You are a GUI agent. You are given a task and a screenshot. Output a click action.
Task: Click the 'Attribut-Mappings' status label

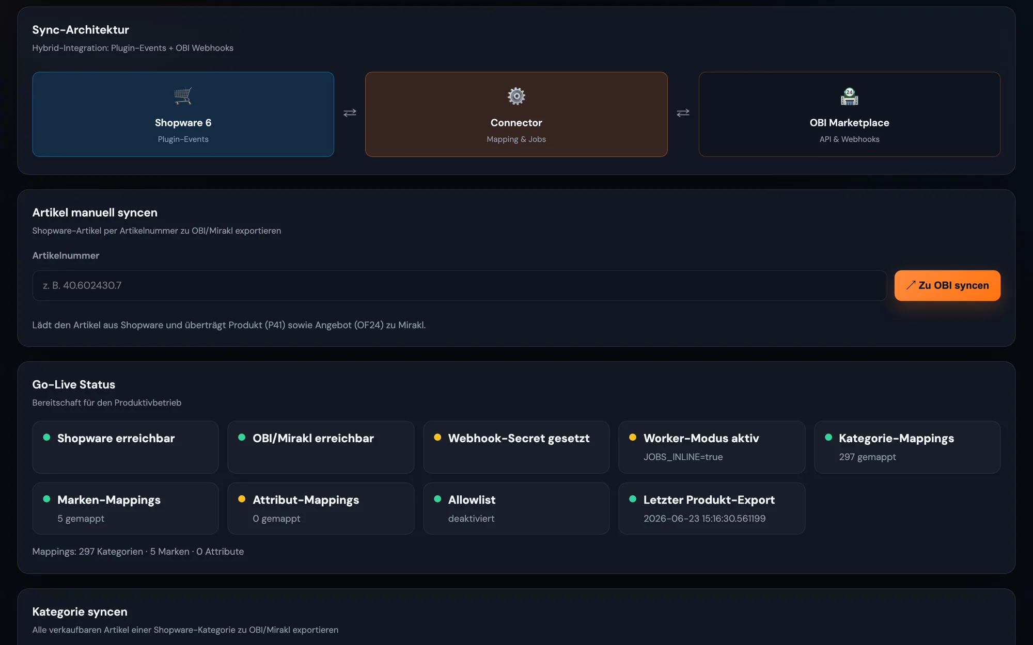306,500
